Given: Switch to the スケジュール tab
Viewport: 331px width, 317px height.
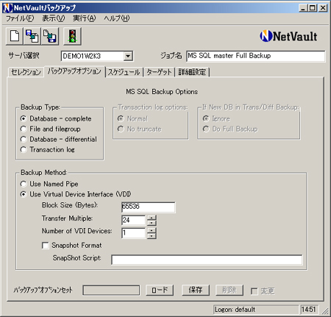Looking at the screenshot, I should 124,72.
